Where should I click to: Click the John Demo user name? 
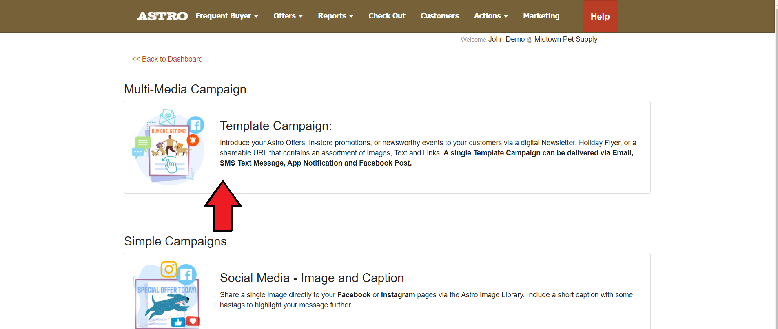pyautogui.click(x=506, y=39)
